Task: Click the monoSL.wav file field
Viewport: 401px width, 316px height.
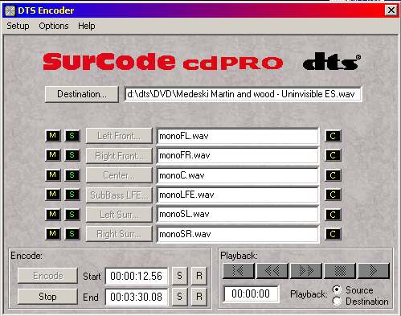Action: pos(238,215)
